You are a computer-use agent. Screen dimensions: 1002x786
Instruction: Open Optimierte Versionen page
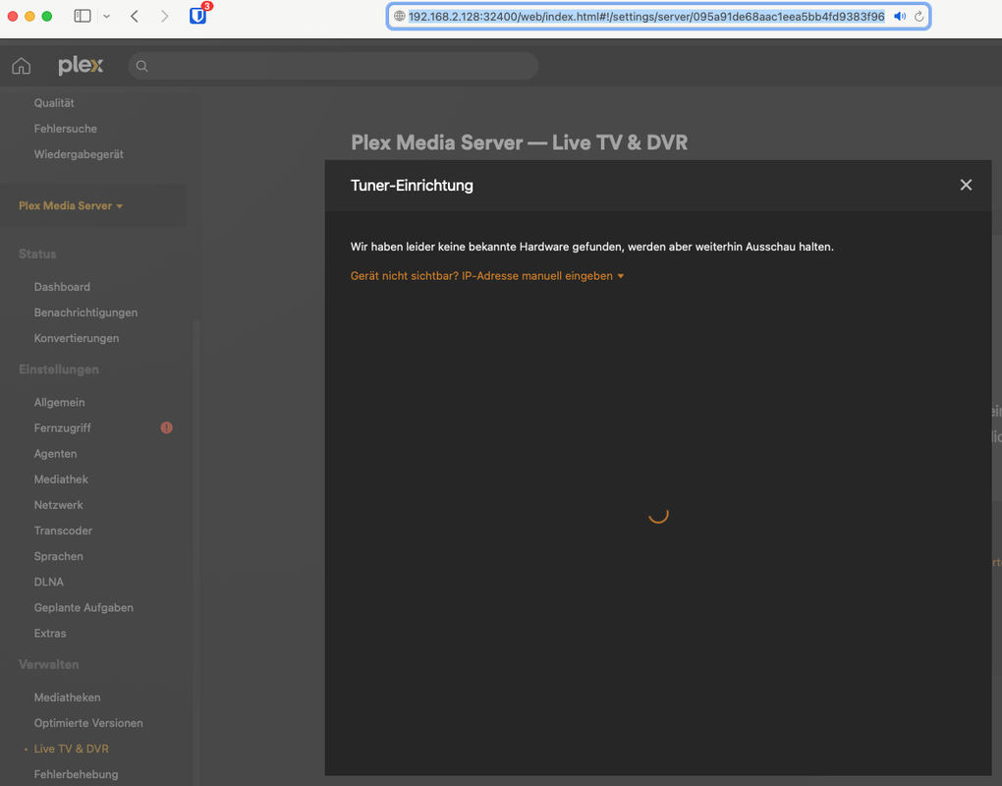click(88, 723)
